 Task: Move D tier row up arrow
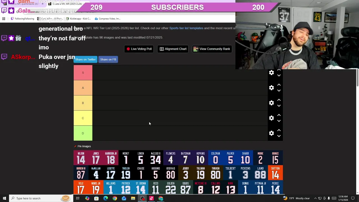(279, 130)
